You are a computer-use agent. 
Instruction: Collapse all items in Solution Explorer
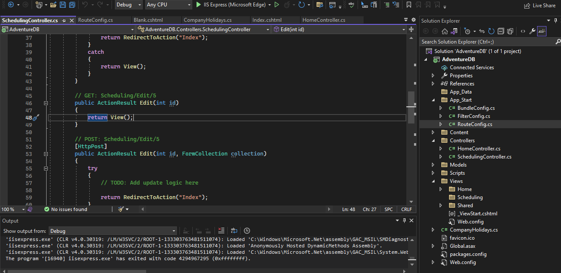[501, 31]
